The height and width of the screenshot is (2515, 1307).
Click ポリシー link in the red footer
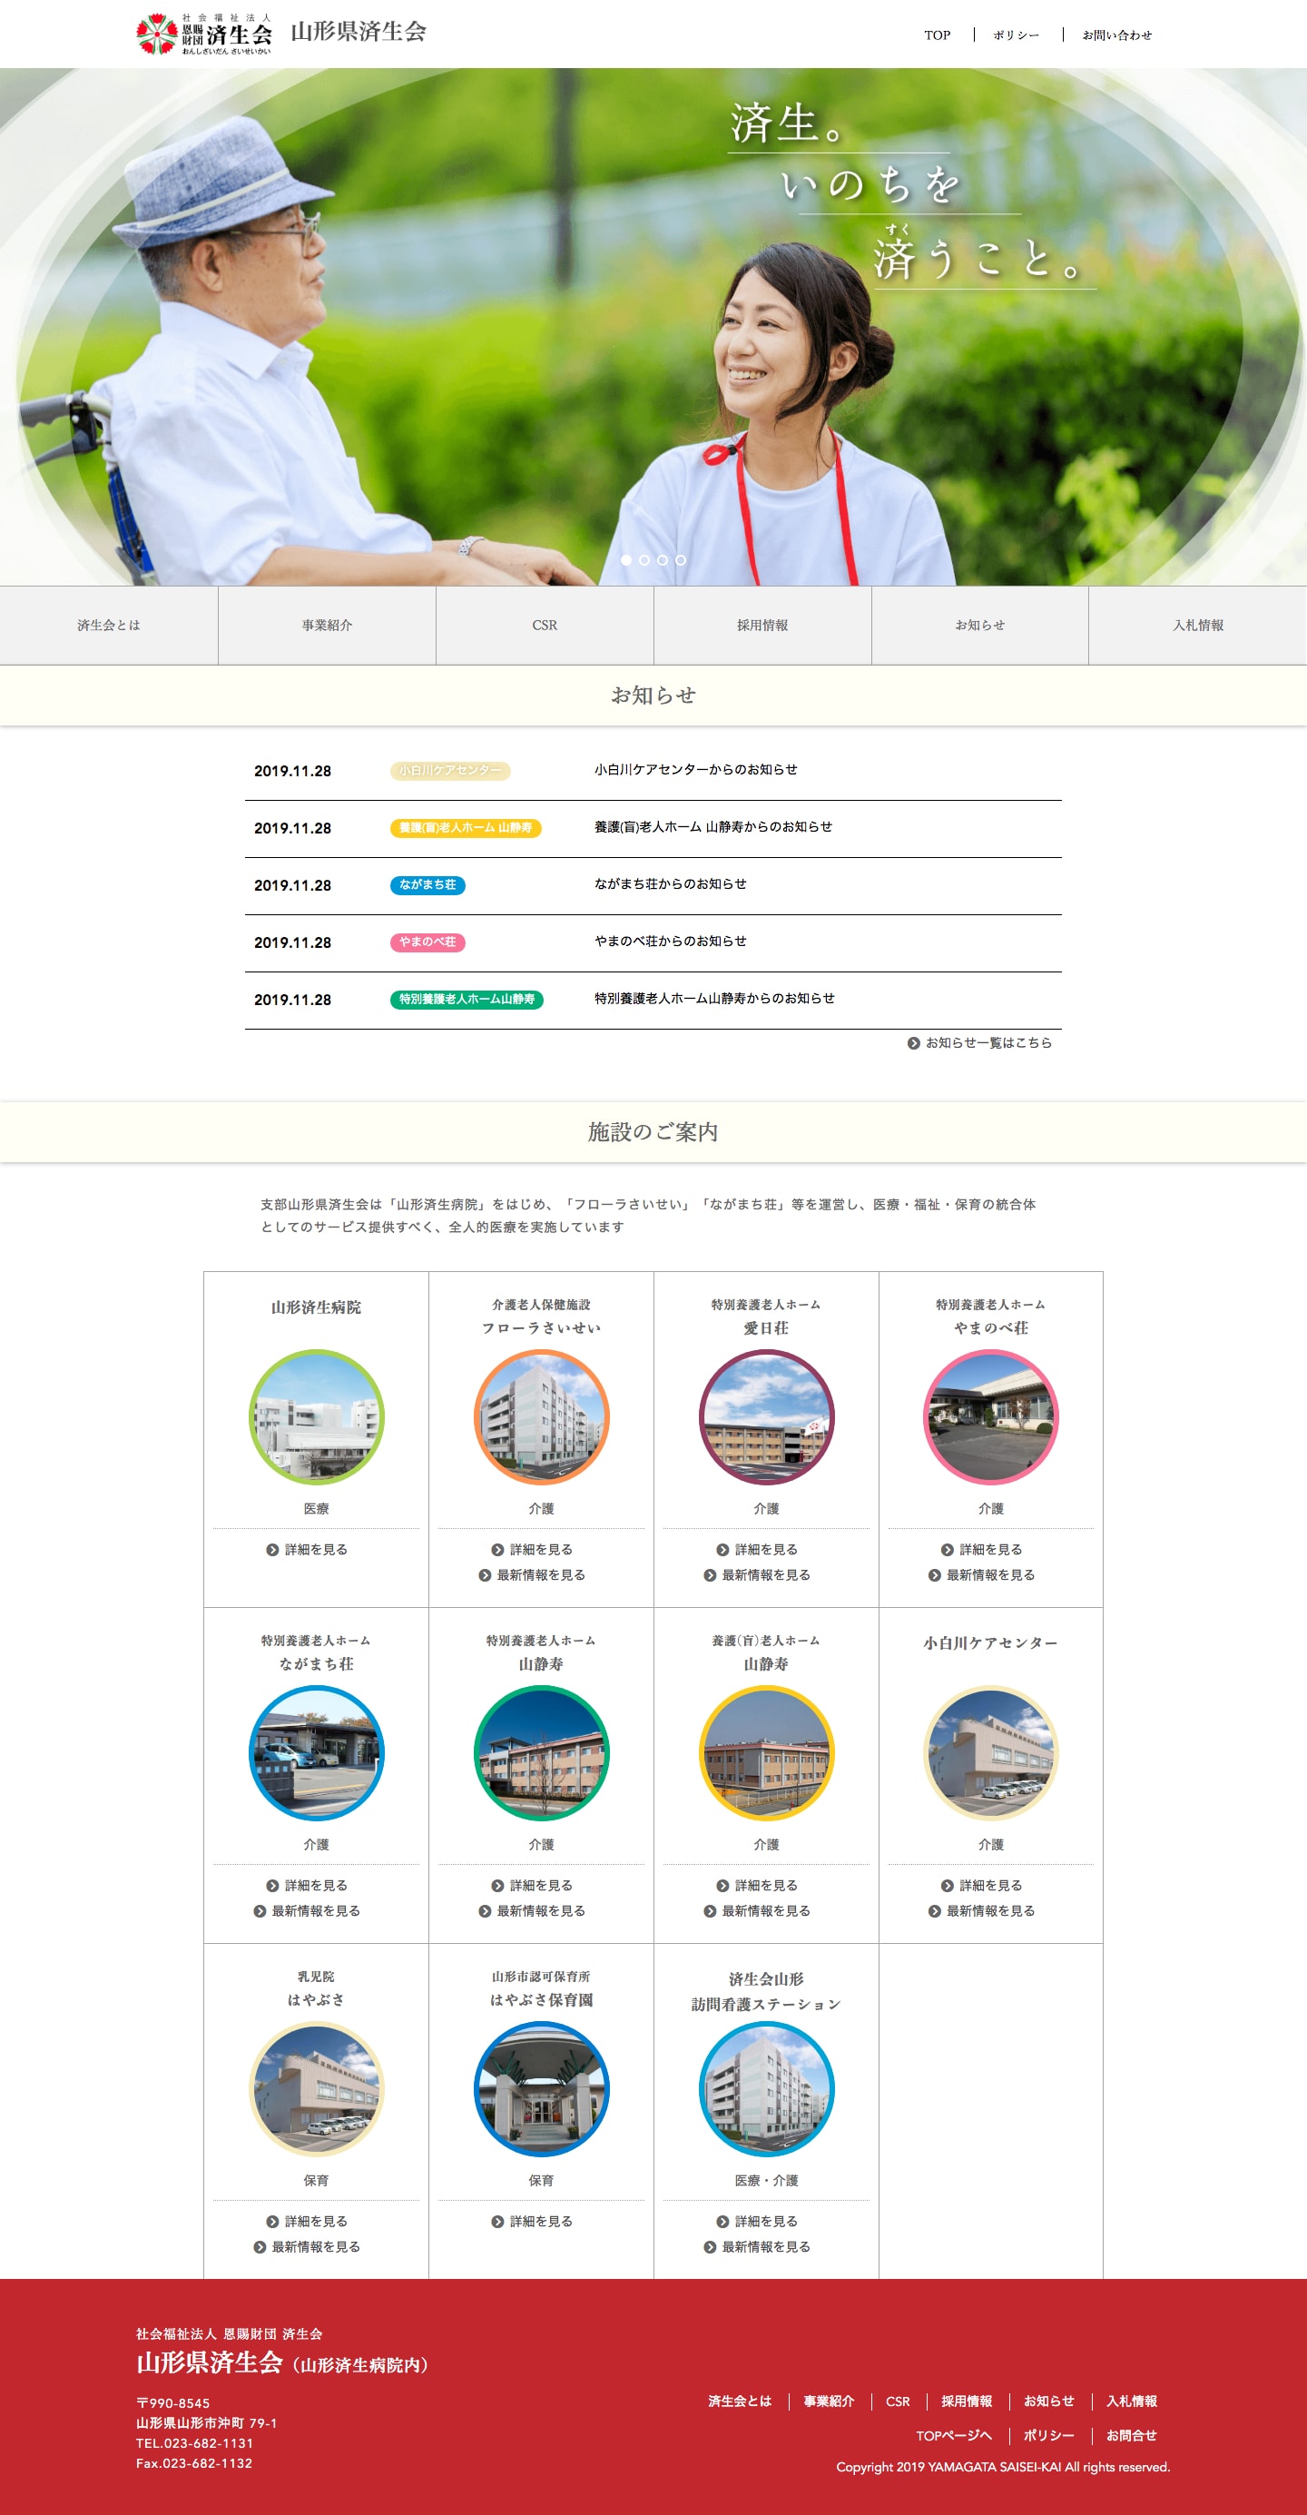coord(1048,2435)
